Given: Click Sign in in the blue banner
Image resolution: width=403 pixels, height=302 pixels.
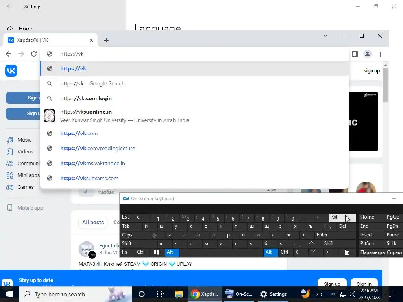Looking at the screenshot, I should [364, 284].
